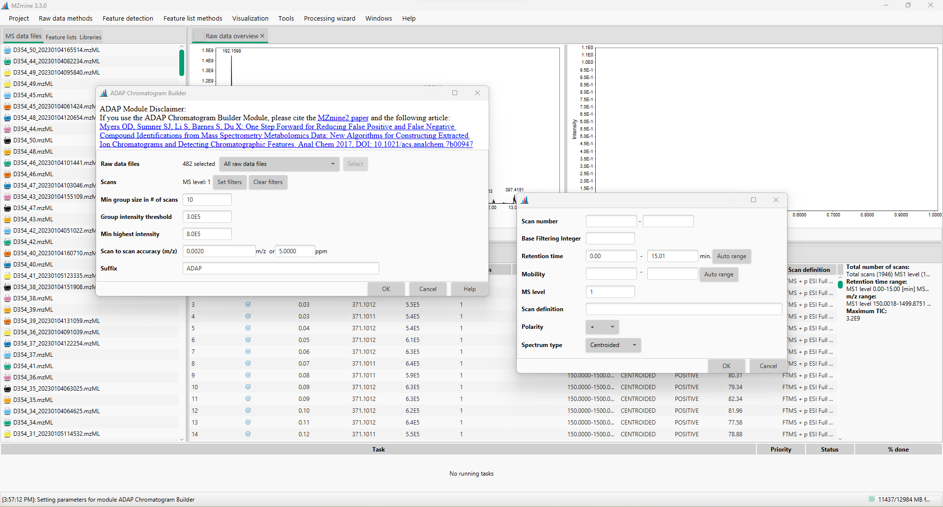Click the yellow file icon beside D354_49.mzML
Viewport: 943px width, 507px height.
(7, 83)
